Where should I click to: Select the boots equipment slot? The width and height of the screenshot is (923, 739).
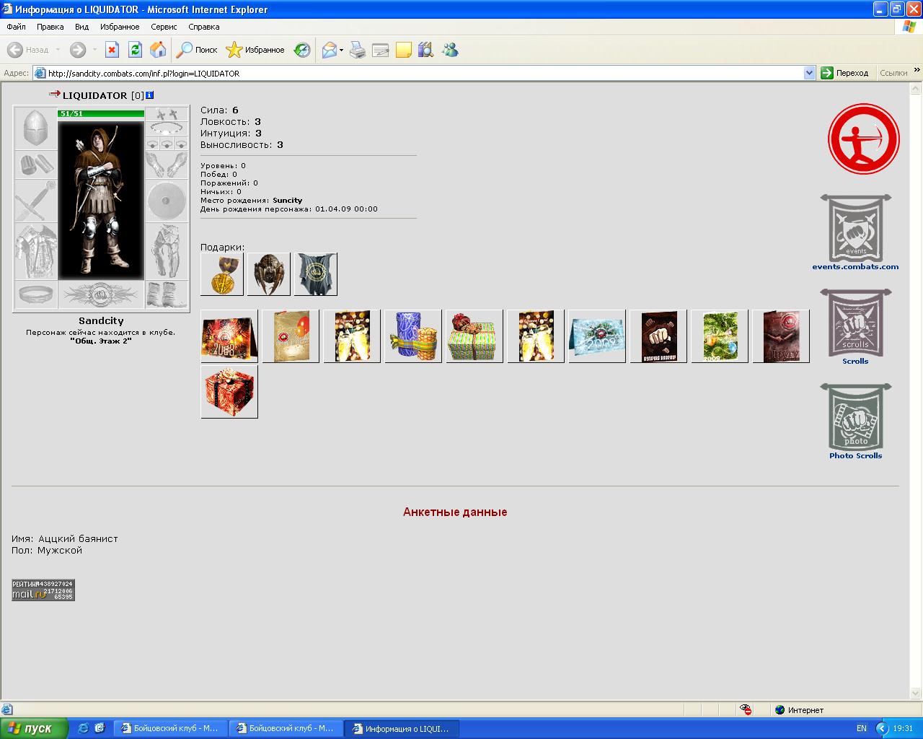pos(167,294)
